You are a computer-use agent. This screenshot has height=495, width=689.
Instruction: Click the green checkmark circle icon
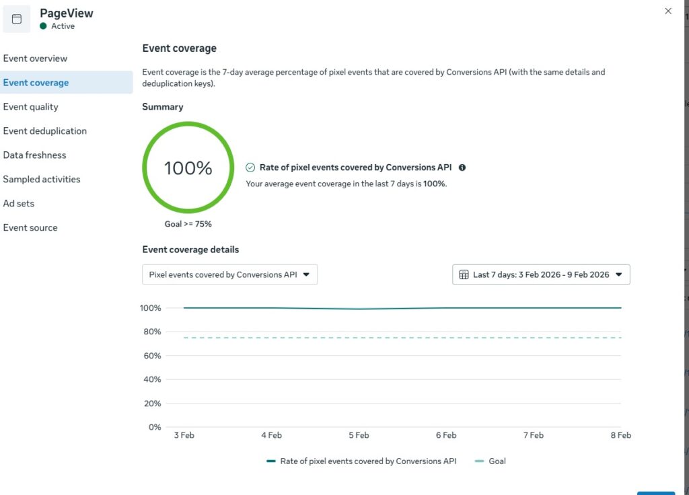tap(250, 167)
